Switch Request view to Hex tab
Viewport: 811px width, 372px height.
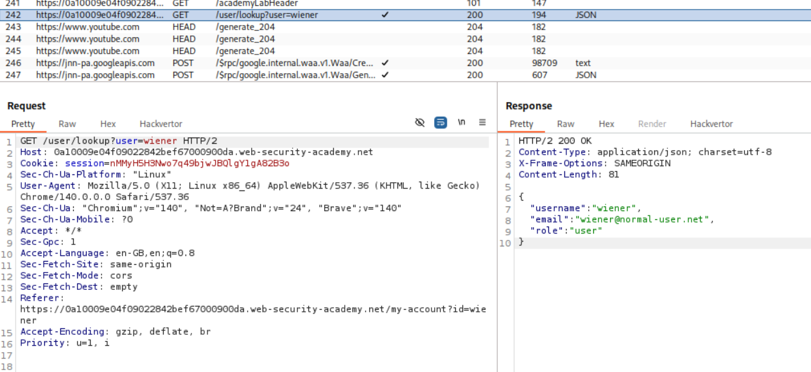coord(108,124)
